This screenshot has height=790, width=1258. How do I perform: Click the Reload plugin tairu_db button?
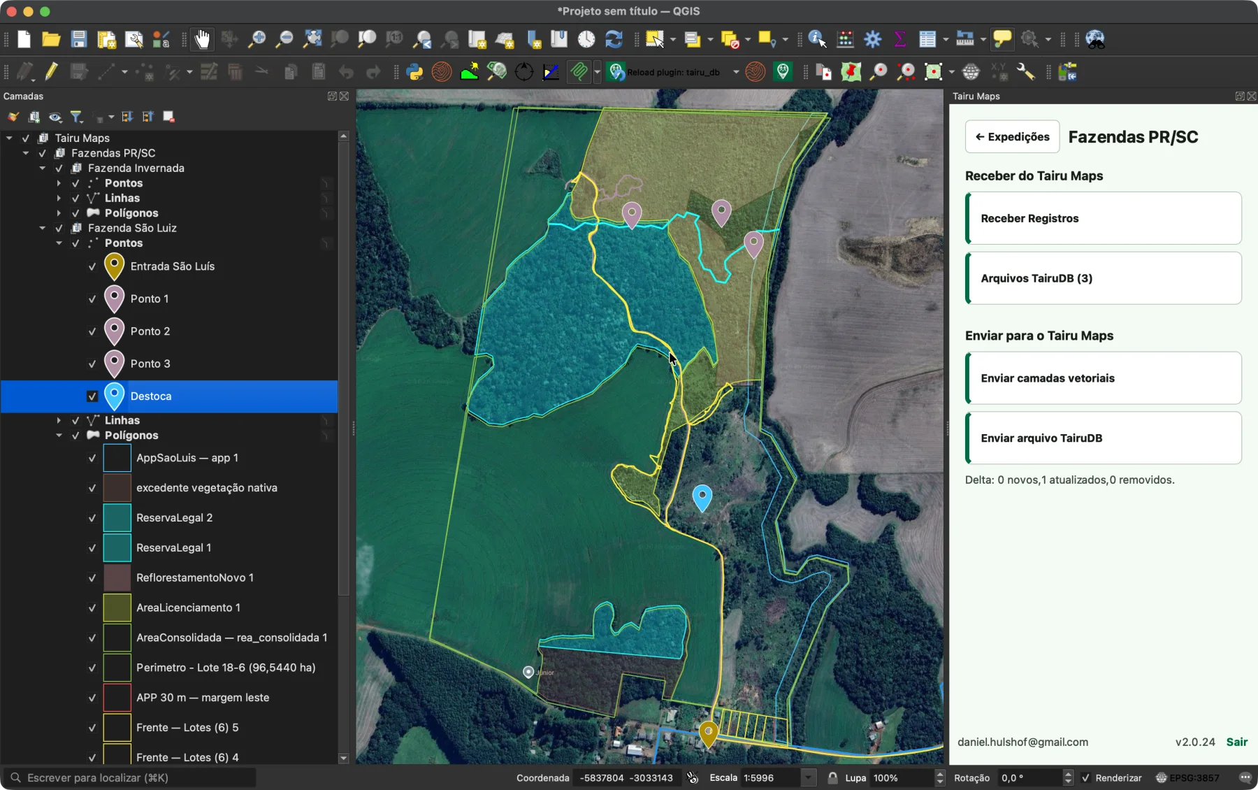(665, 72)
